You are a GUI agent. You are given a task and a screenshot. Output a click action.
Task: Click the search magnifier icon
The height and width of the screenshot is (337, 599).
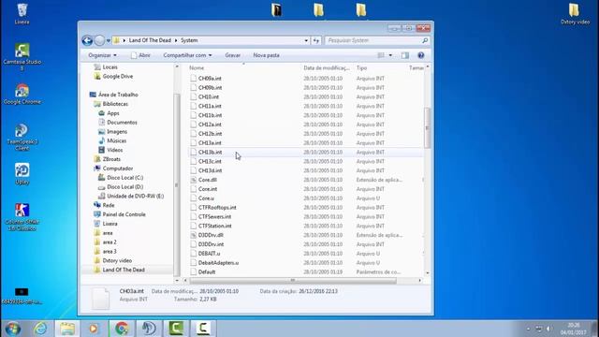point(425,40)
